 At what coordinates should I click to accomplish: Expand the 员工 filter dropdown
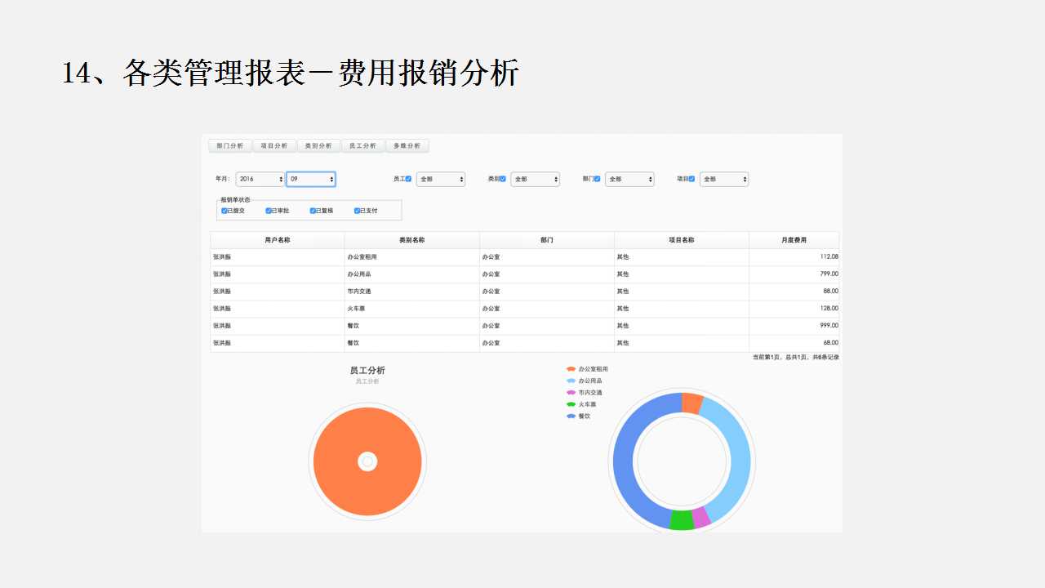(441, 179)
